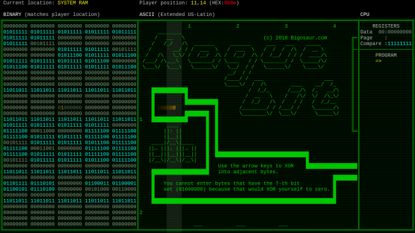Select the CPU panel heading

(x=365, y=14)
